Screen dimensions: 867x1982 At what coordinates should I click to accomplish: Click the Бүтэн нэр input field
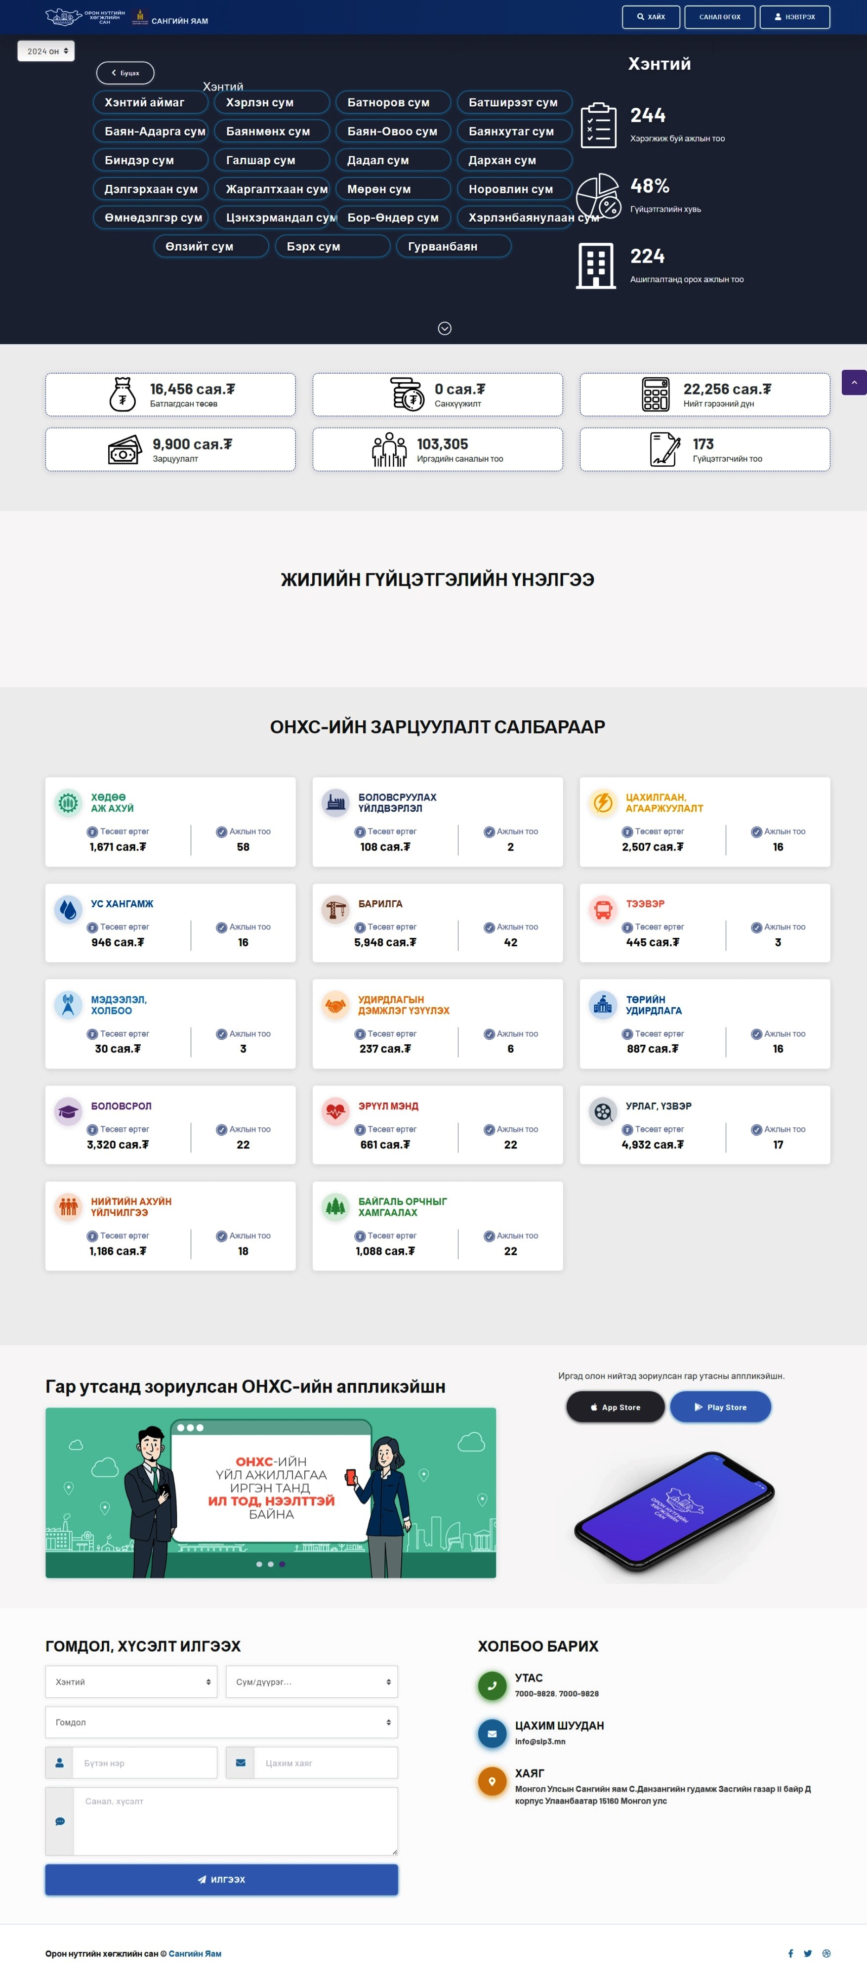pyautogui.click(x=144, y=1762)
